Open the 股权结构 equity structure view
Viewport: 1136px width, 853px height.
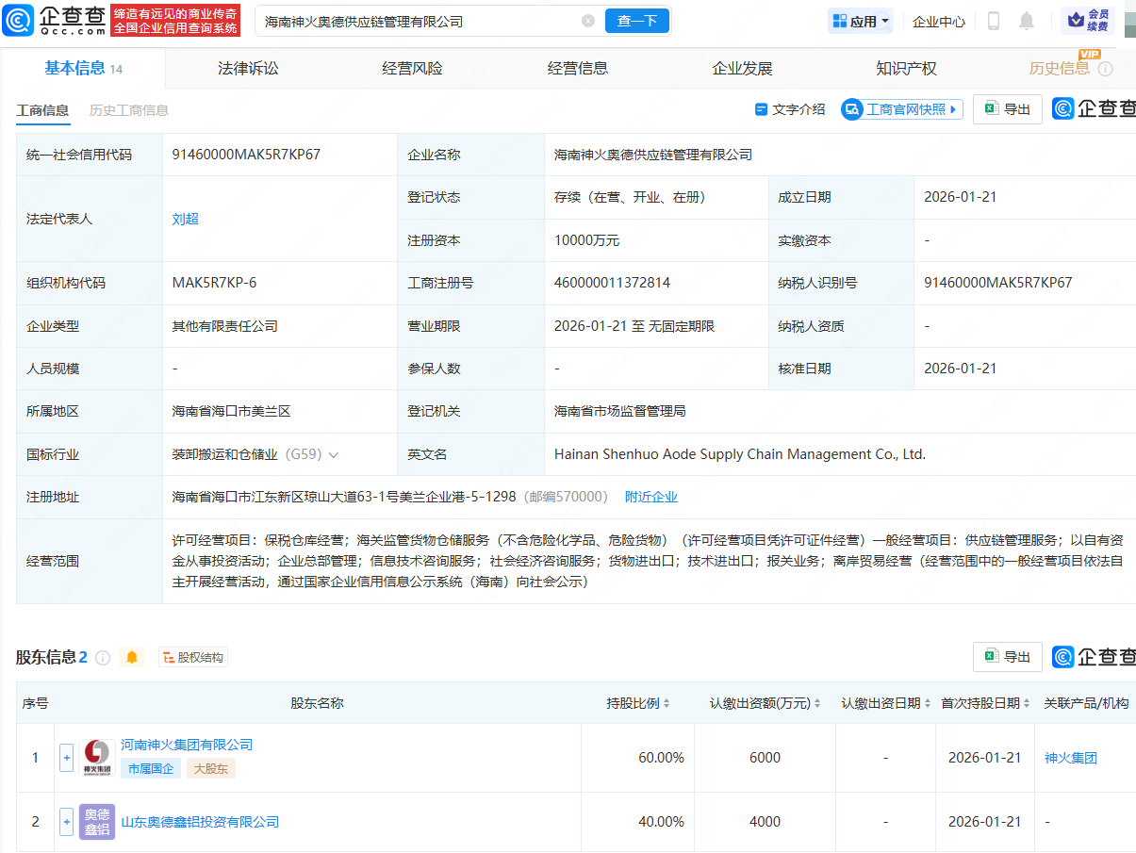(x=193, y=656)
